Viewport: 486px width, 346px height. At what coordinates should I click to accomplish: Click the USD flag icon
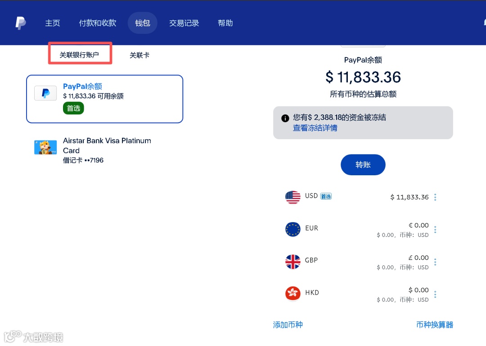(x=292, y=197)
